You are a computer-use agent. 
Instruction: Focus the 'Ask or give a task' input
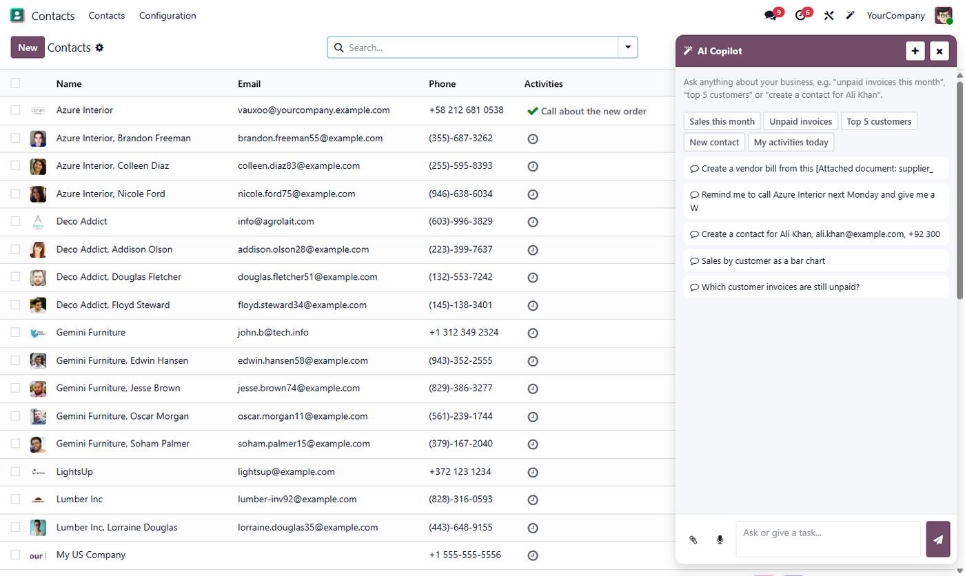pos(828,539)
